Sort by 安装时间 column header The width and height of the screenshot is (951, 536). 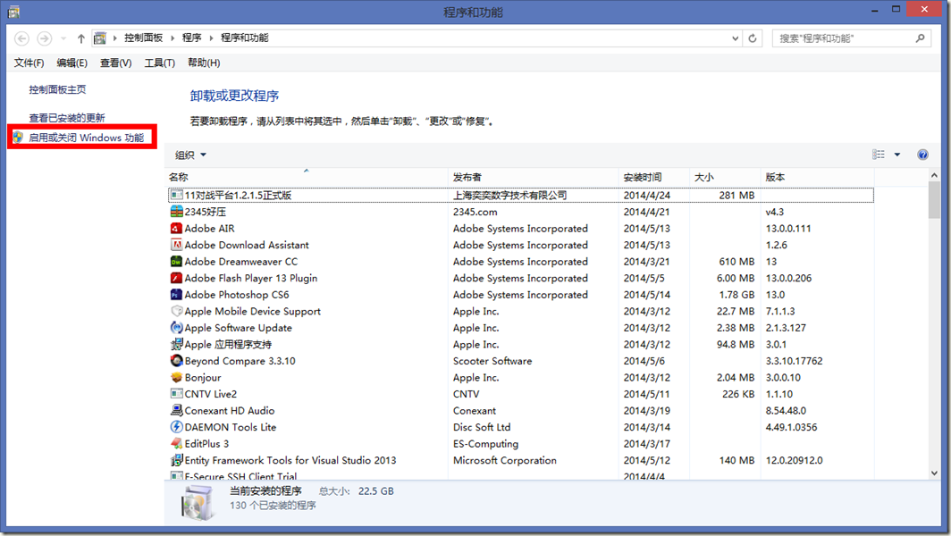(x=654, y=177)
